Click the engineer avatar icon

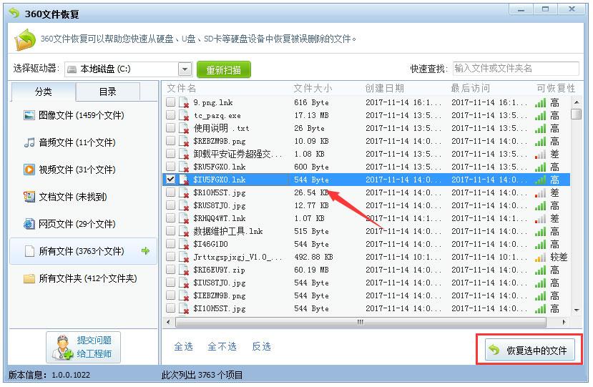[62, 347]
